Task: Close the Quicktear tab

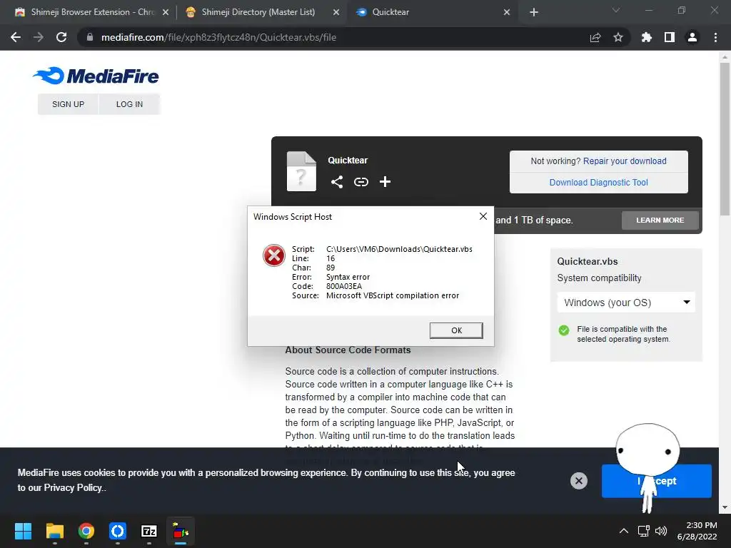Action: coord(507,13)
